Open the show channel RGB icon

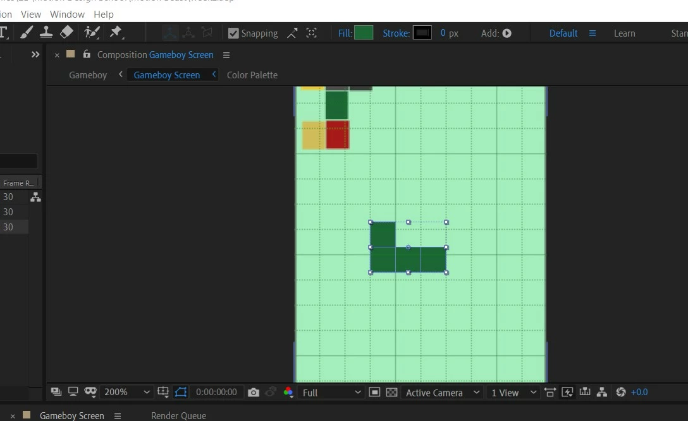tap(288, 392)
